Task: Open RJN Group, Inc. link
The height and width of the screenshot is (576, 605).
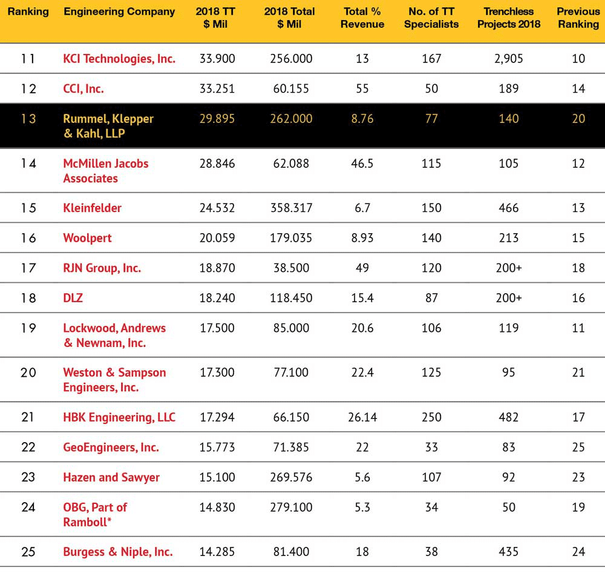Action: click(102, 268)
